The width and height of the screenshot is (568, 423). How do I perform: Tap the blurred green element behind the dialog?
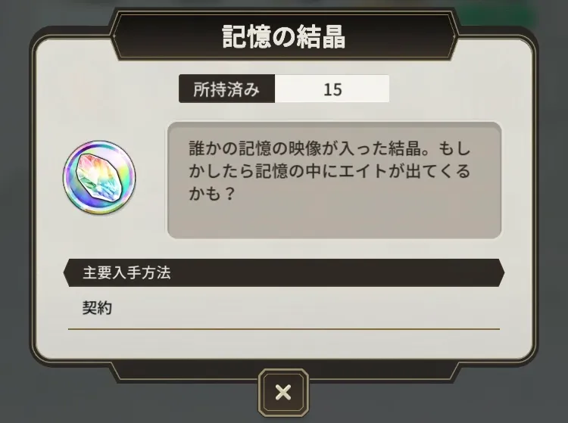[500, 14]
